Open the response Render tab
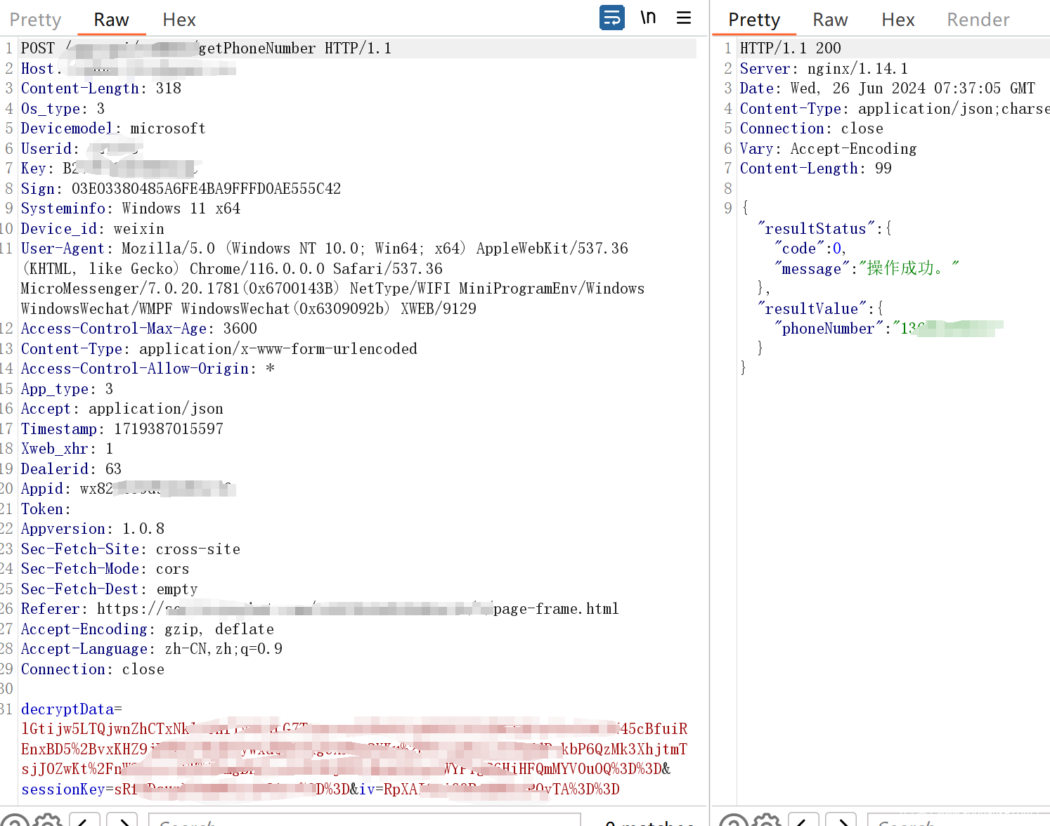 978,20
